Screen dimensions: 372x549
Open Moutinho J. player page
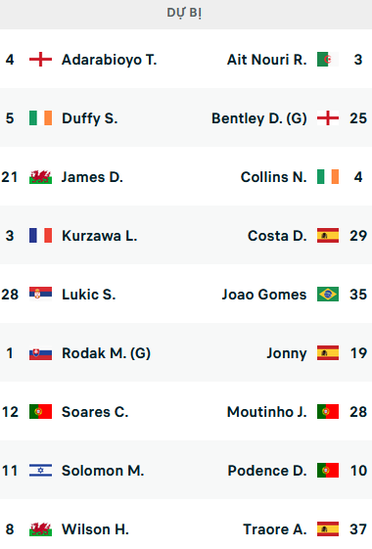(267, 412)
